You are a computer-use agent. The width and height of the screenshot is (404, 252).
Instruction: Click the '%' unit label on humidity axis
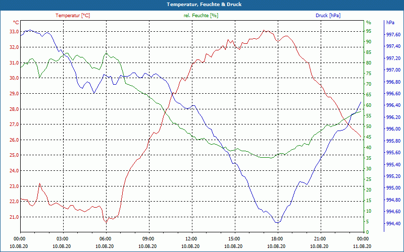coord(369,23)
